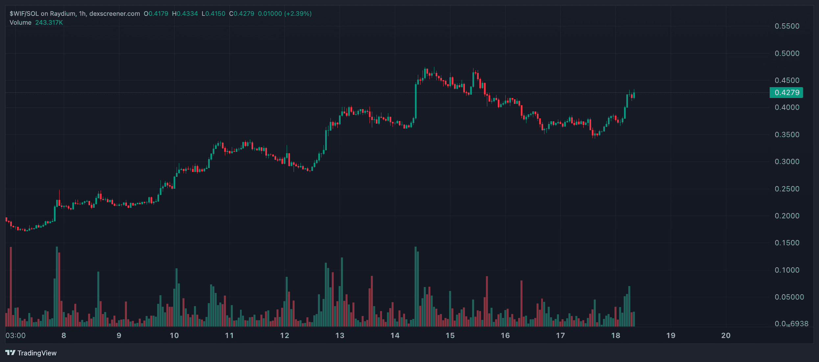Click the 03:00 time axis label
The height and width of the screenshot is (362, 819).
tap(15, 335)
